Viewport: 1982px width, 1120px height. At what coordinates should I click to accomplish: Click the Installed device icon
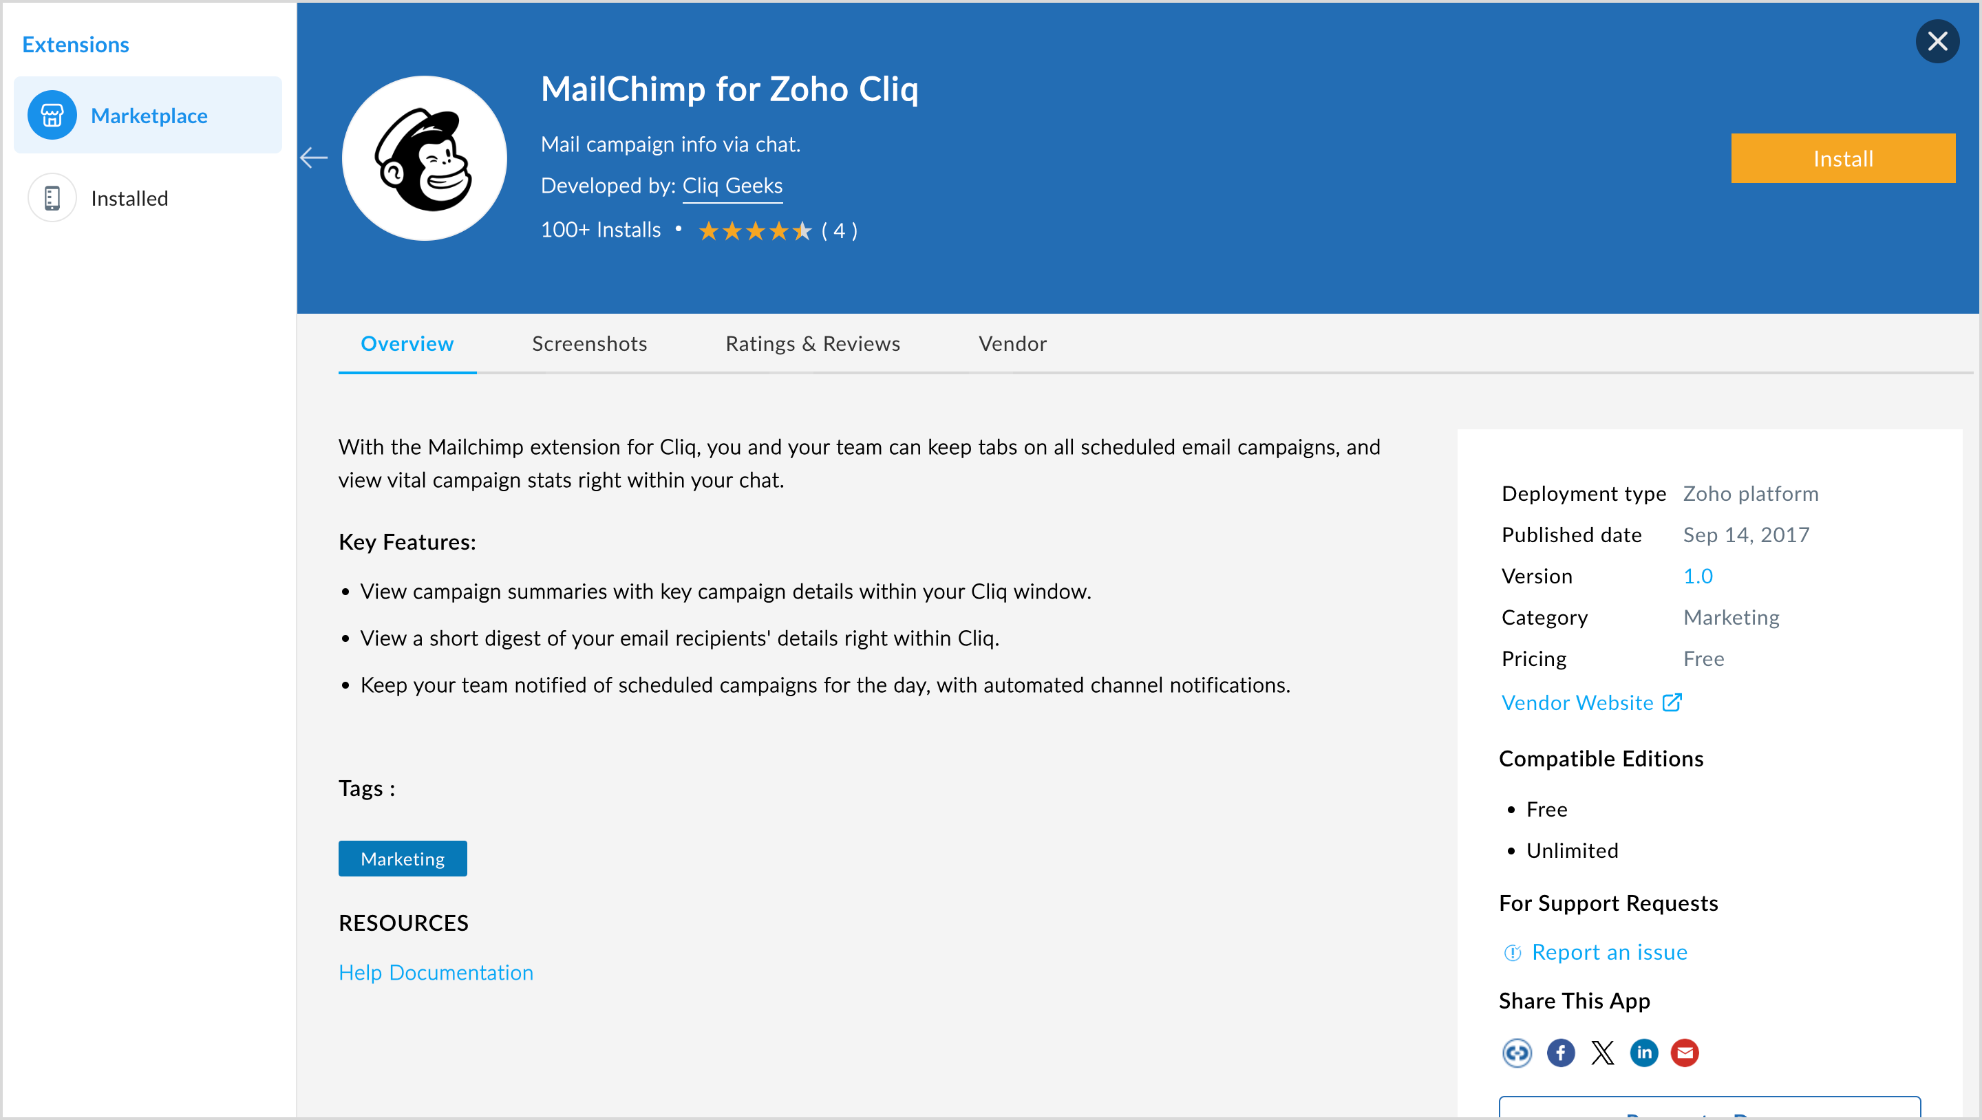[x=52, y=197]
